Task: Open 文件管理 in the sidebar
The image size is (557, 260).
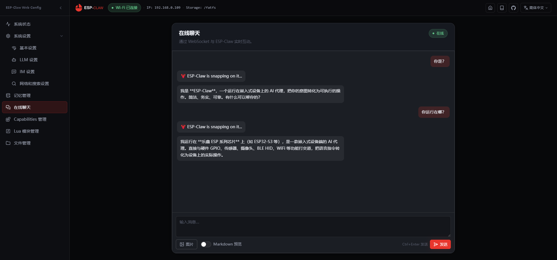Action: point(35,143)
